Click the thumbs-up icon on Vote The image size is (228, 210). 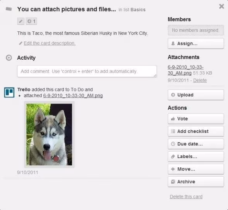[173, 119]
